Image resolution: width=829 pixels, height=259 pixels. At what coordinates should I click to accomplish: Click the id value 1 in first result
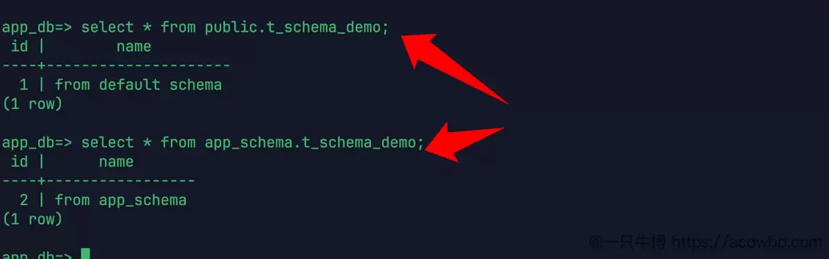(x=24, y=85)
